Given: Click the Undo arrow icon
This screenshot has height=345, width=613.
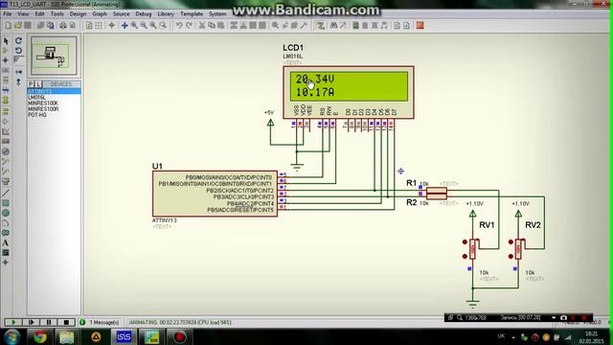Looking at the screenshot, I should click(x=179, y=26).
